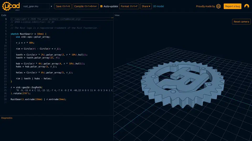Click the 'hub = Circle(r * 4%)' line

[x=50, y=64]
